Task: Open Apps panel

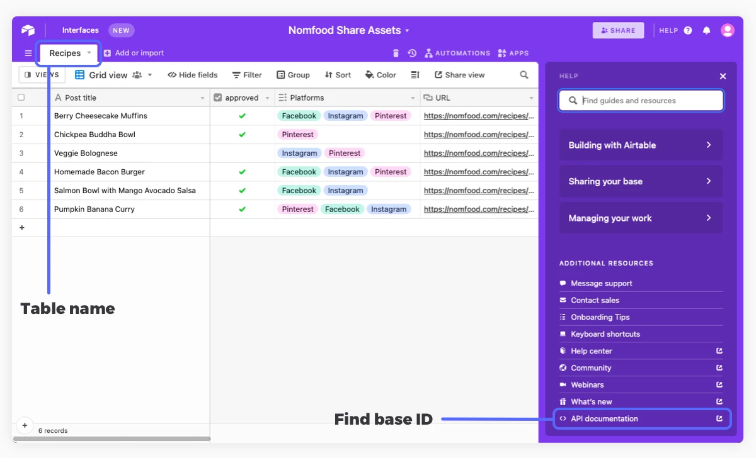Action: (x=513, y=53)
